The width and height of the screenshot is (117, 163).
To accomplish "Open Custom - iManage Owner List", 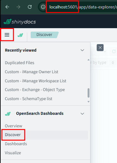I will point(32,72).
